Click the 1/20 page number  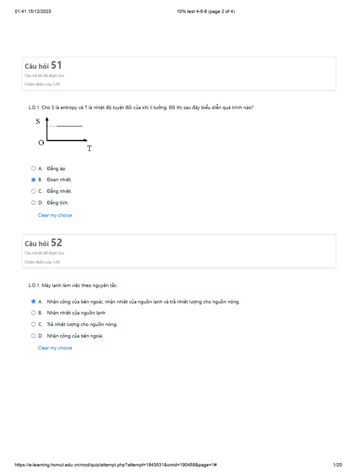pos(337,465)
